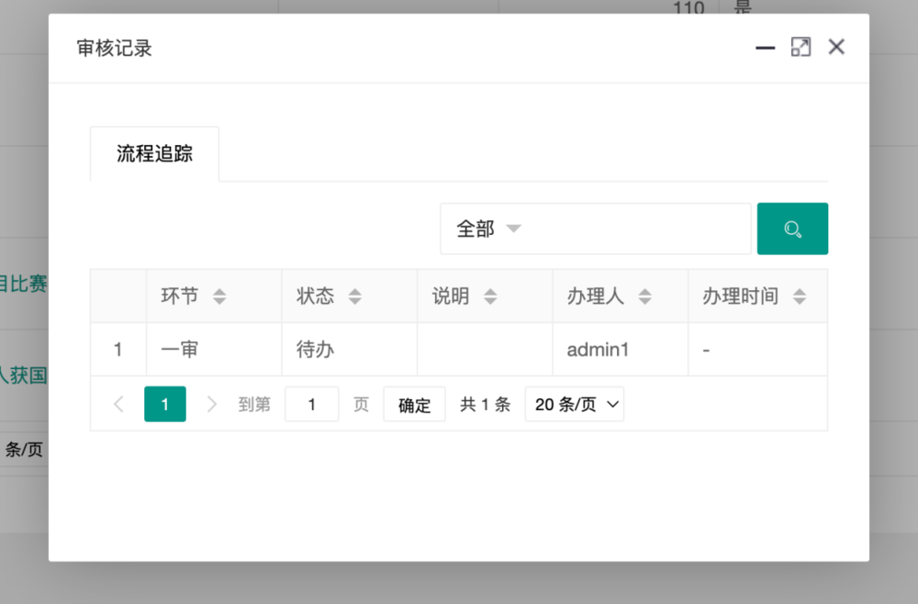The image size is (918, 604).
Task: Go to next page arrow
Action: coord(212,404)
